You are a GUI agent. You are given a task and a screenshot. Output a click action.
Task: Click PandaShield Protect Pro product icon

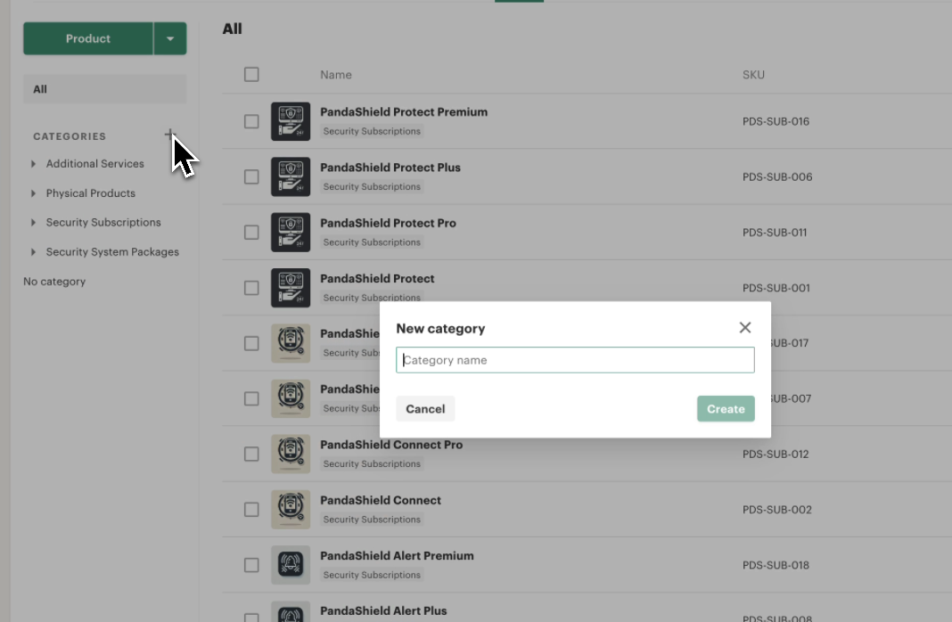[x=291, y=232]
